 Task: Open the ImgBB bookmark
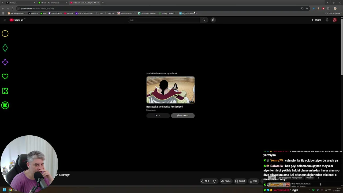tap(188, 13)
